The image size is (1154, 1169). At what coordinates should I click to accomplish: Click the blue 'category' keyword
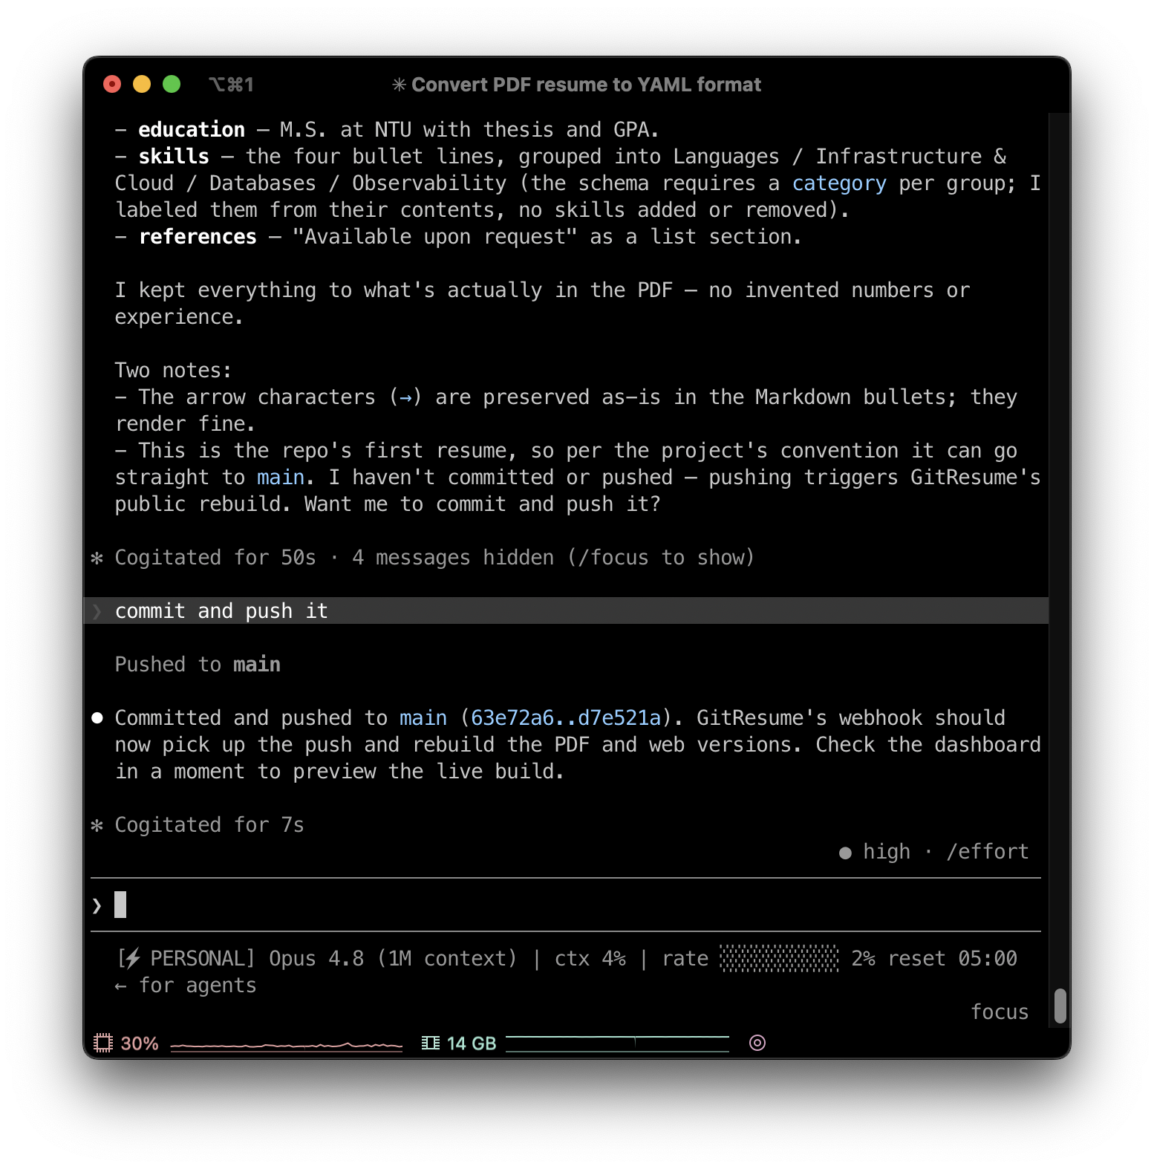coord(839,183)
